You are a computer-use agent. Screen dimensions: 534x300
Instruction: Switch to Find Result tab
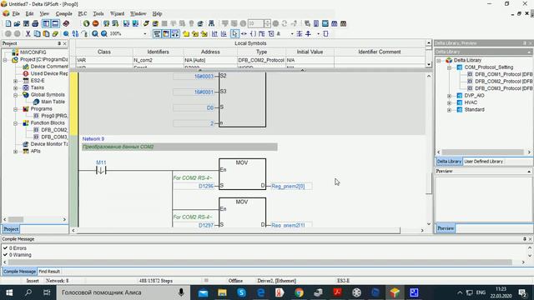[49, 272]
